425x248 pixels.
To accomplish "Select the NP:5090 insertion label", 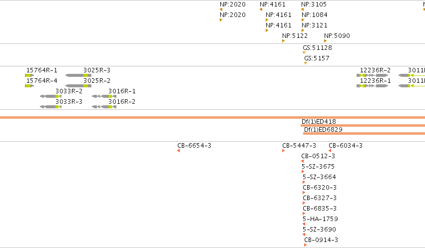I will point(337,36).
